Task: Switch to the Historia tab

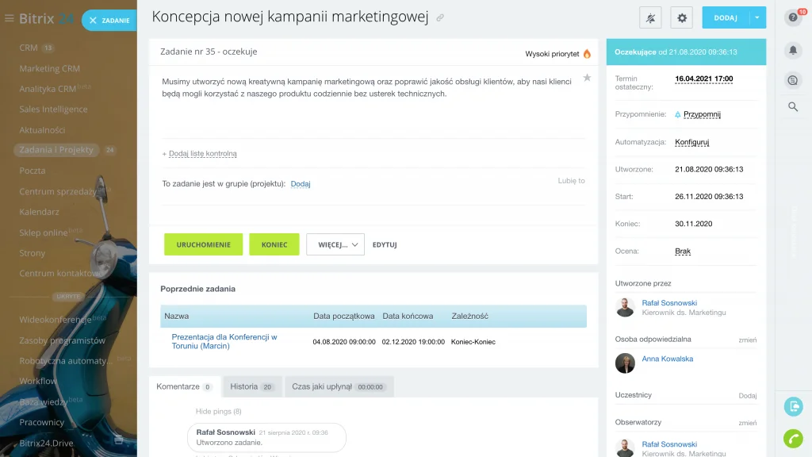Action: [251, 386]
